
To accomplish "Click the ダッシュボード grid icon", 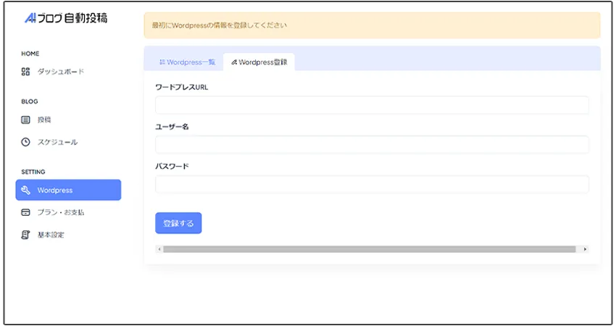I will pyautogui.click(x=25, y=72).
